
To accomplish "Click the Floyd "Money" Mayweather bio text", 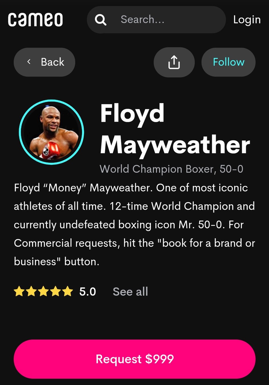I will tap(134, 225).
